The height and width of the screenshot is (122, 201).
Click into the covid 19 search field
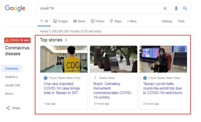coord(98,9)
